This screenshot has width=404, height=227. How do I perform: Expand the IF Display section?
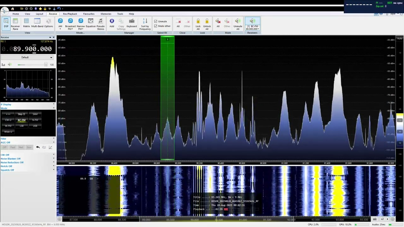tap(28, 104)
